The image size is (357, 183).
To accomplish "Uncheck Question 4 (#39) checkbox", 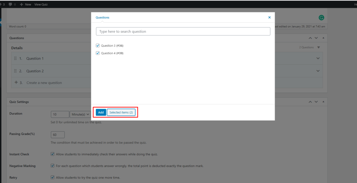I will (x=98, y=53).
